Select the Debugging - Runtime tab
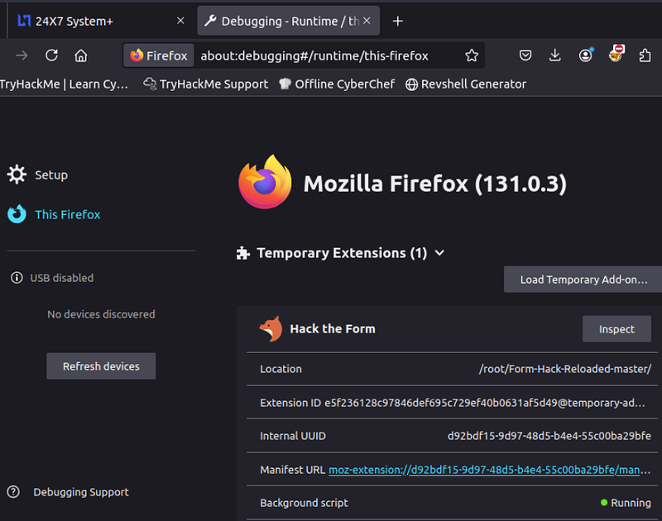This screenshot has width=662, height=521. [x=288, y=22]
